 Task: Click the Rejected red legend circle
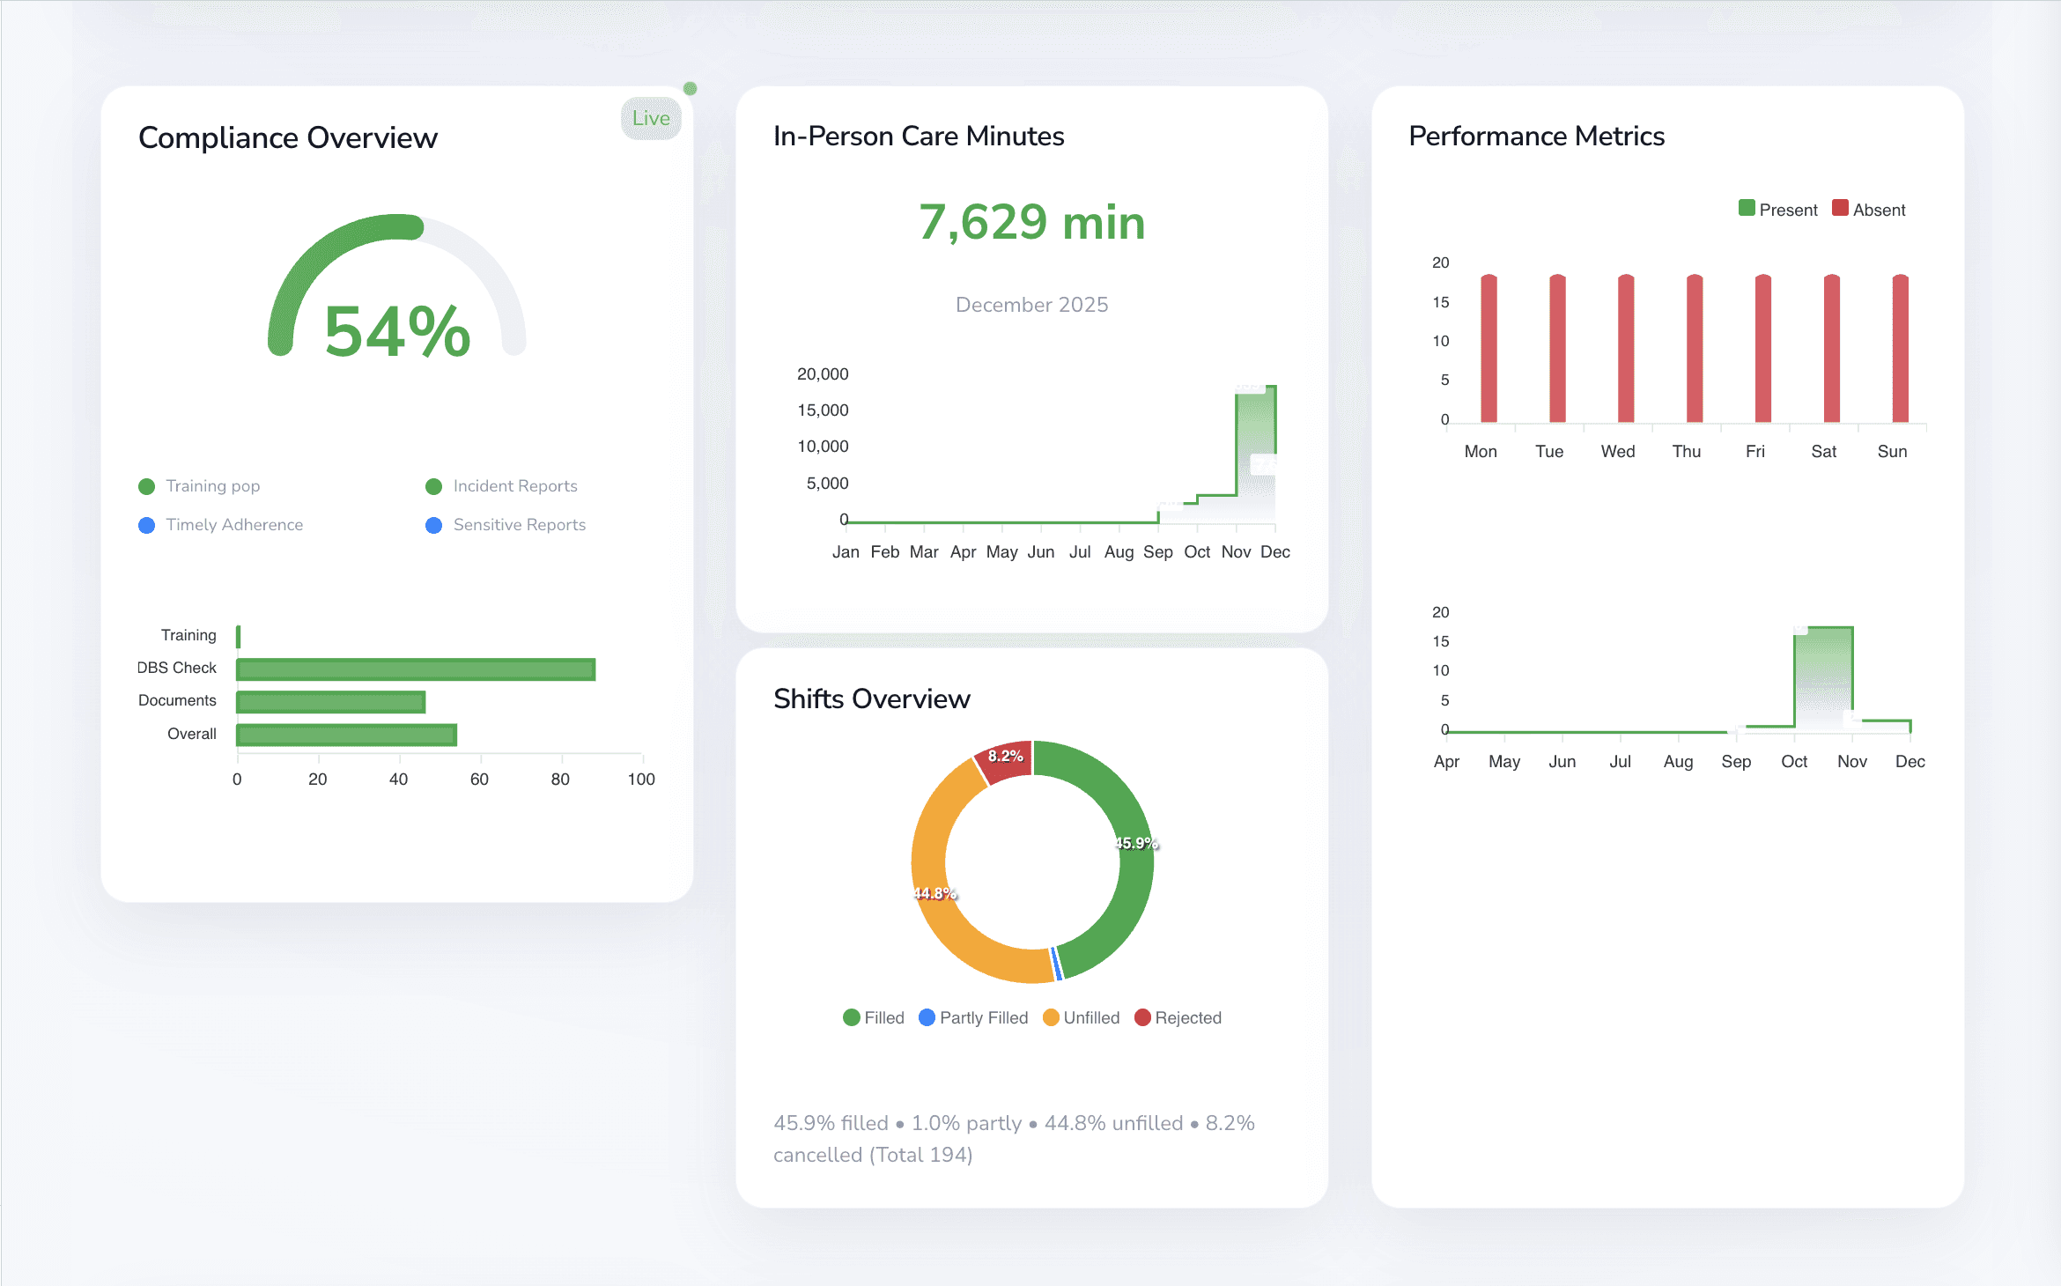[x=1143, y=1017]
